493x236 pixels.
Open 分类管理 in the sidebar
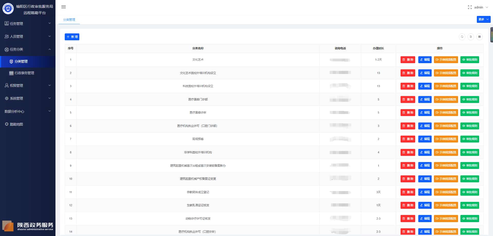[x=28, y=62]
